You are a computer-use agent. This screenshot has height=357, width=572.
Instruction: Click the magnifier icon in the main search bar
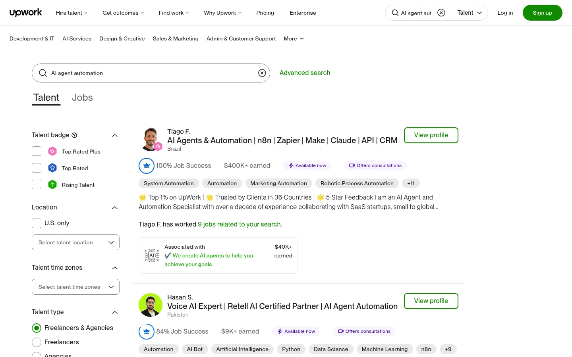[x=43, y=73]
